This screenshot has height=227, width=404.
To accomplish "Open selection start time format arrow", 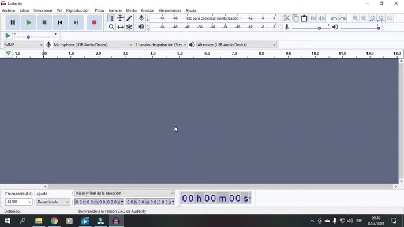I will point(122,202).
